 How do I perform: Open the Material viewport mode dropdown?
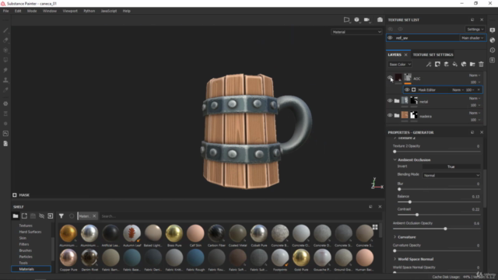pos(356,32)
